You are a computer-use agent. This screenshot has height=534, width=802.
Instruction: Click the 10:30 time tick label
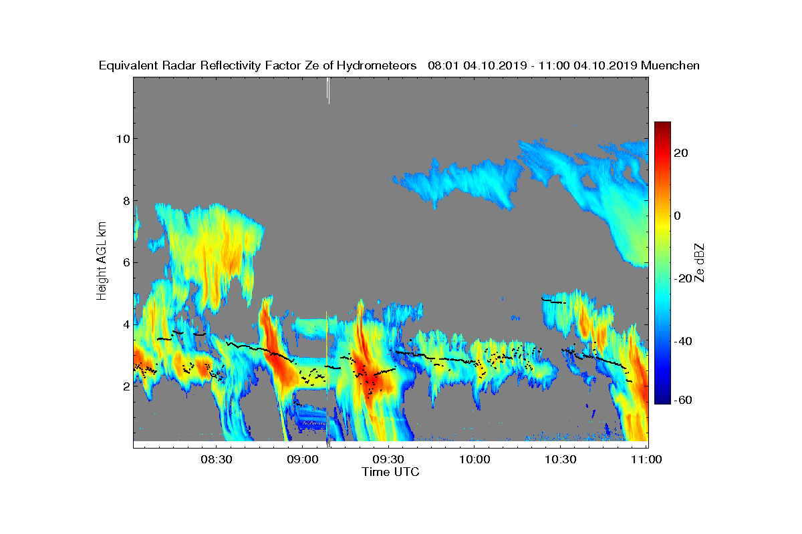(x=560, y=460)
